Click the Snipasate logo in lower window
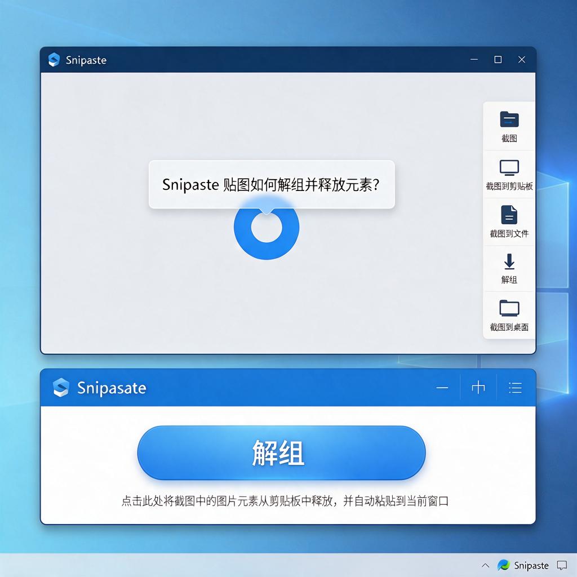The image size is (577, 577). pyautogui.click(x=61, y=388)
